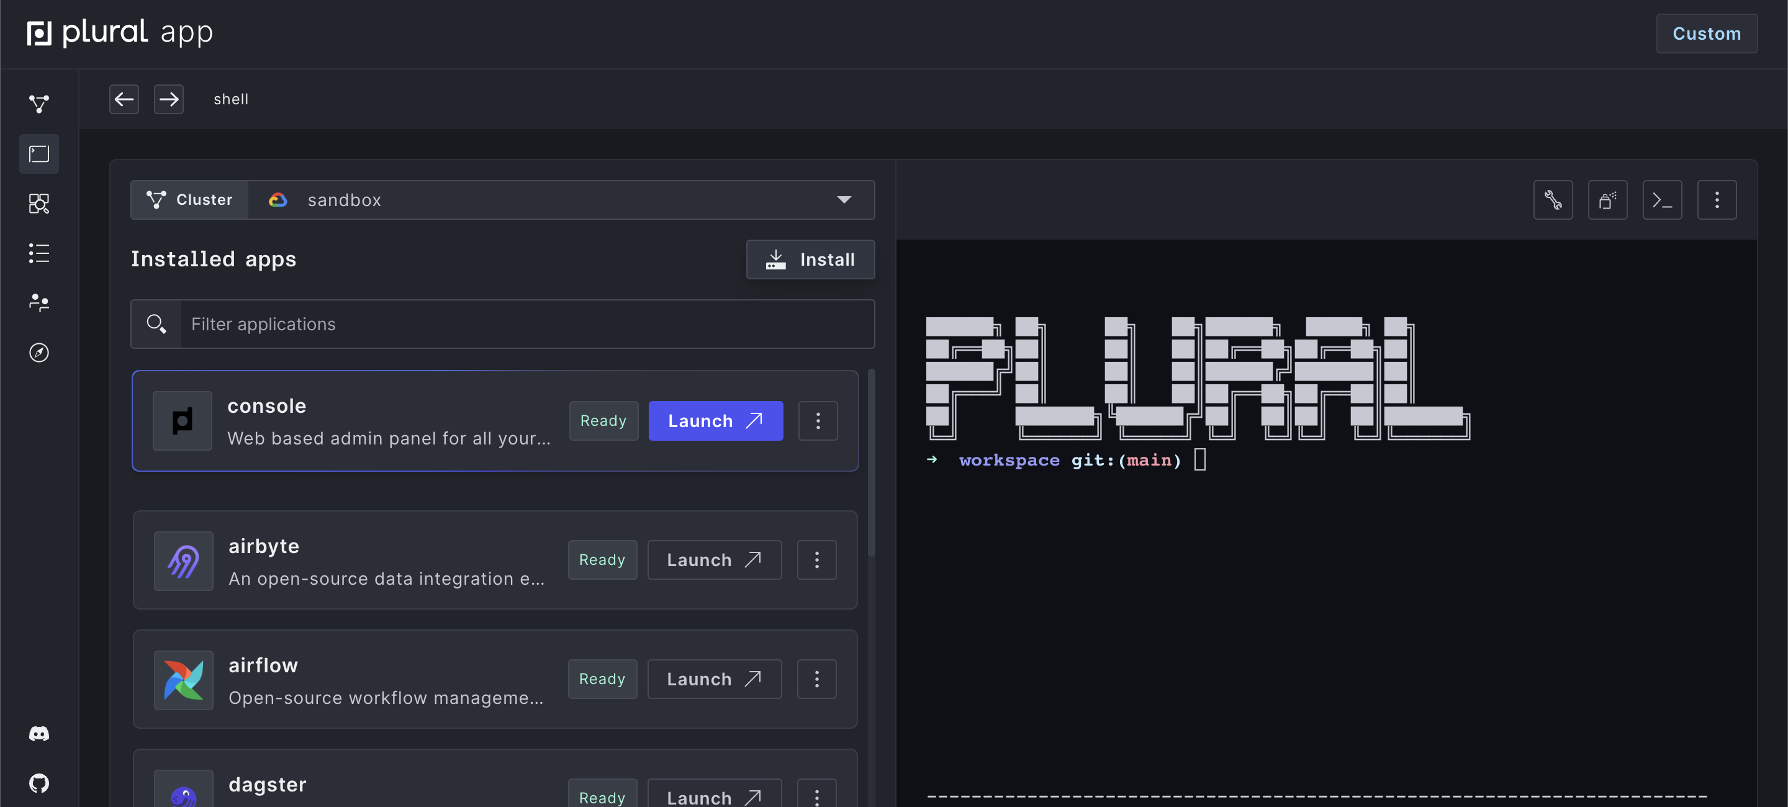Open console app options menu

coord(818,422)
